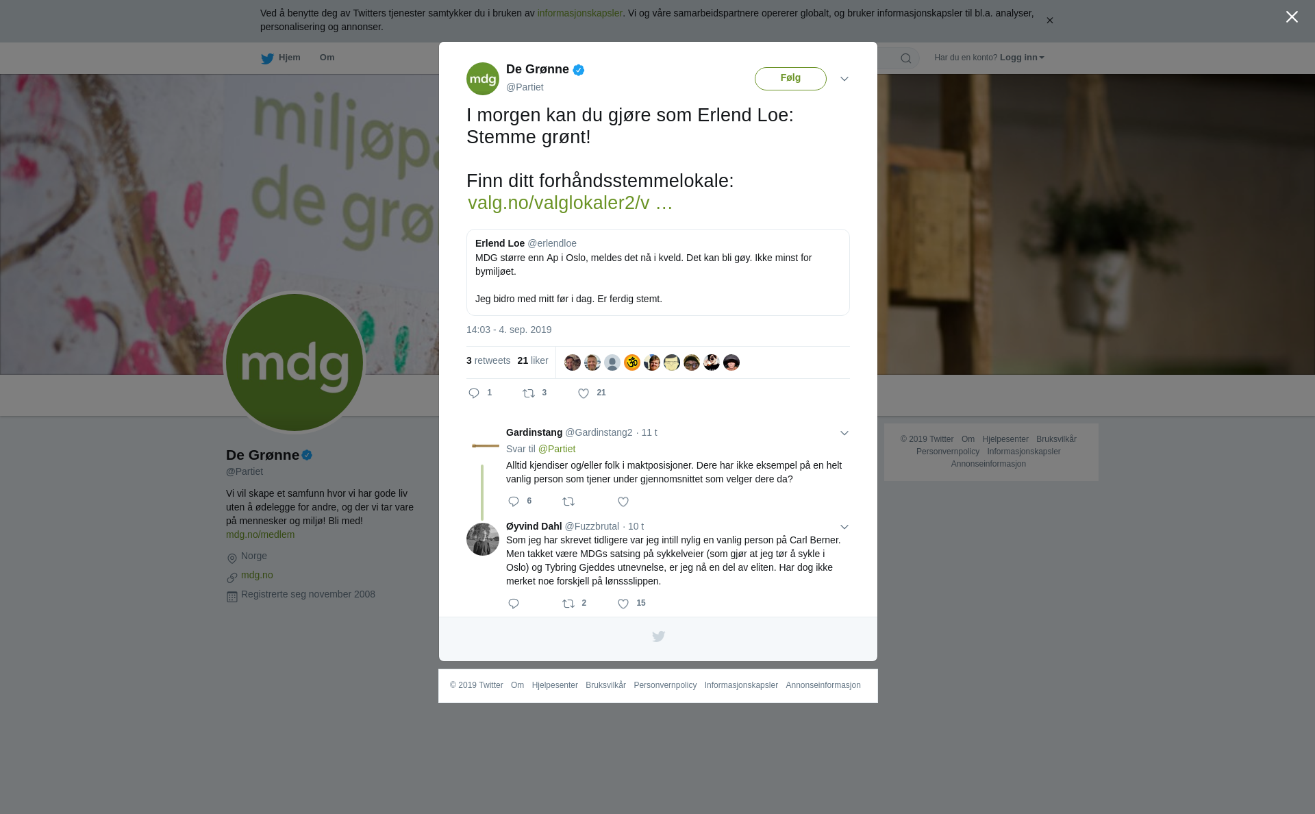Screen dimensions: 1315x814
Task: Retweet the main De Grønne tweet
Action: coord(529,393)
